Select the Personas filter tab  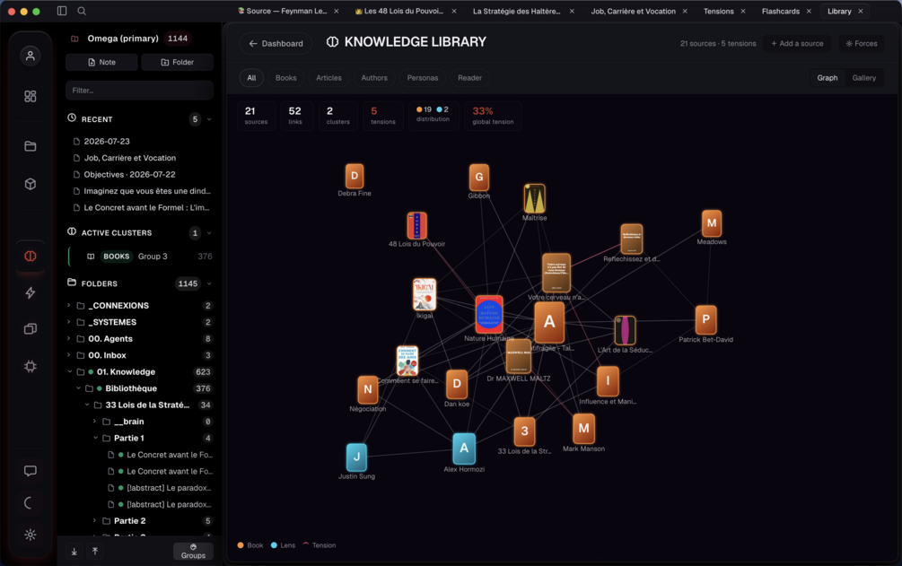pyautogui.click(x=422, y=78)
